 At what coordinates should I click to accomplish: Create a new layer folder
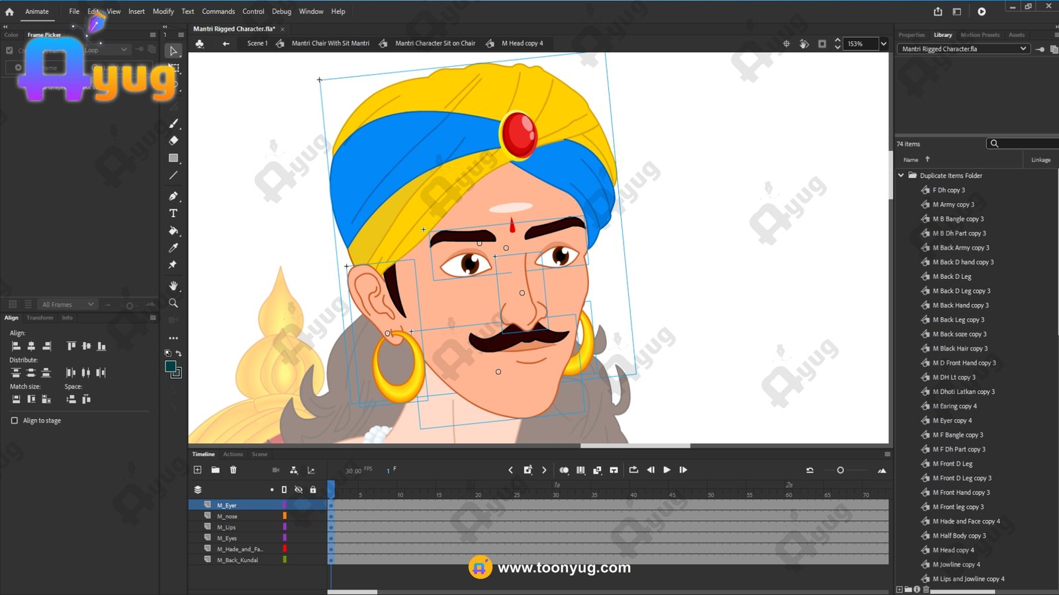[215, 470]
